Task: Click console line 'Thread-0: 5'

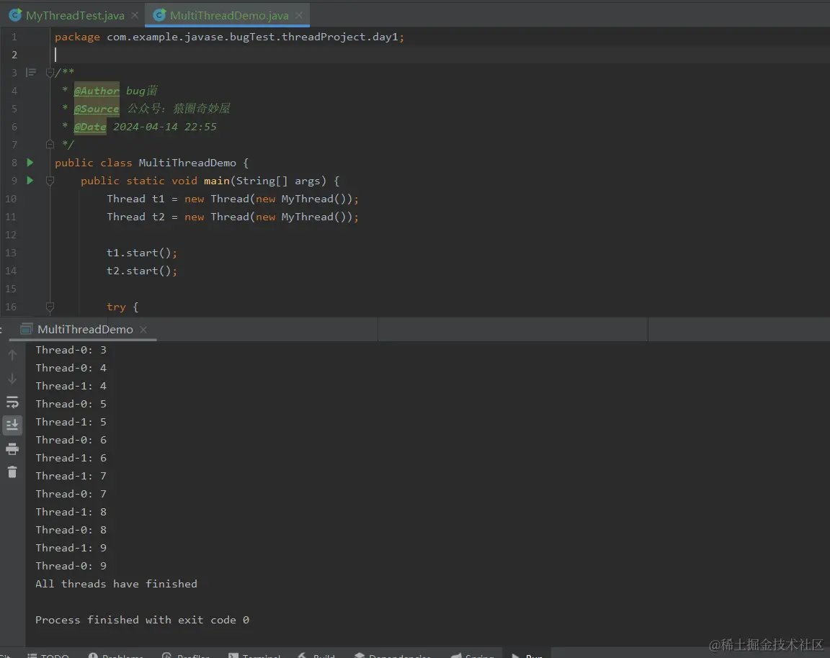Action: click(x=71, y=404)
